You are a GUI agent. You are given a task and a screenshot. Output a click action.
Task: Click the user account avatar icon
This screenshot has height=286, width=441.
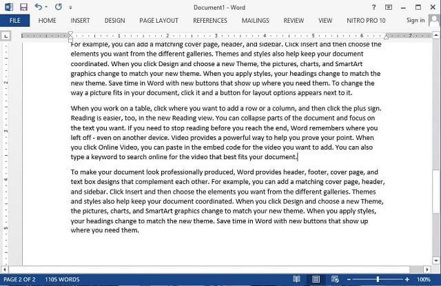click(x=434, y=21)
